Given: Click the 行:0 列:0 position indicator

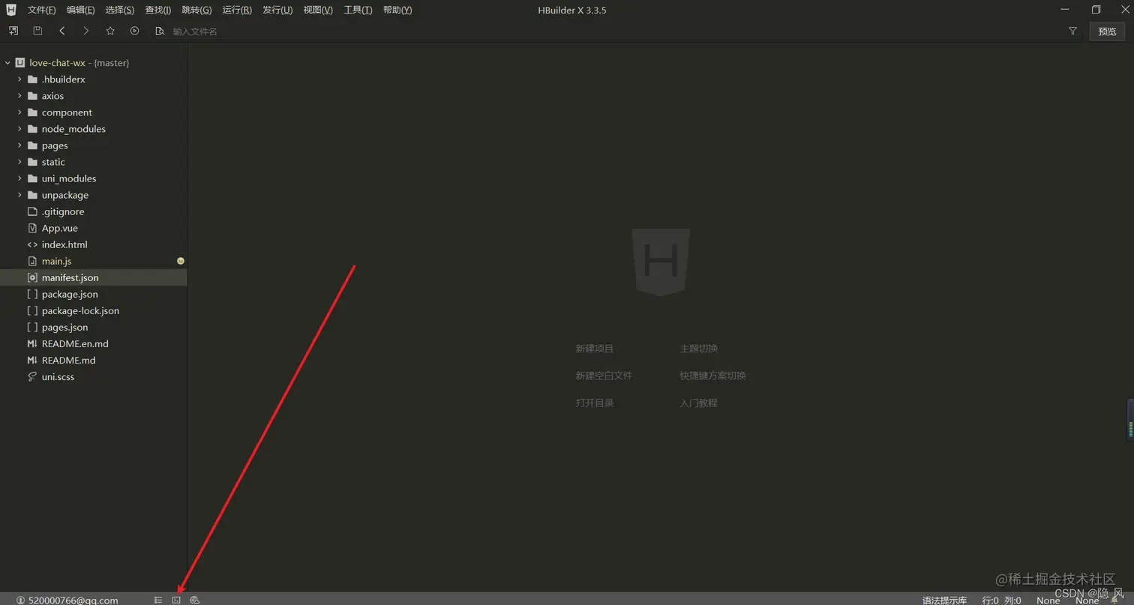Looking at the screenshot, I should [1001, 600].
